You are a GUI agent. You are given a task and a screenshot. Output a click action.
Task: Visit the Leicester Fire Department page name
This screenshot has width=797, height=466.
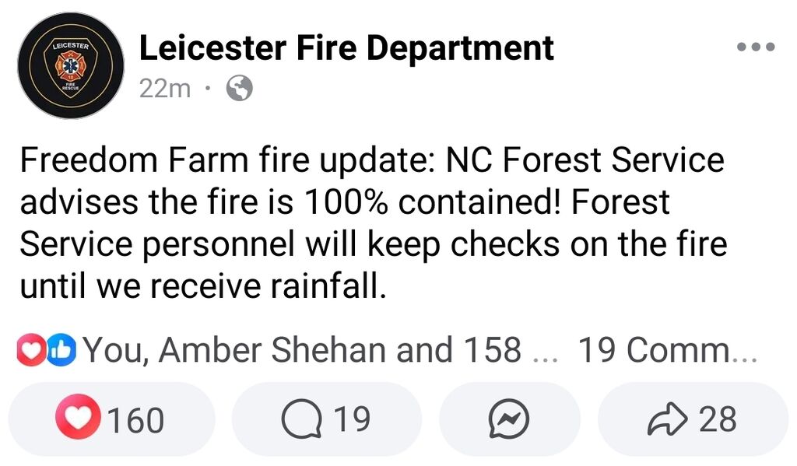pyautogui.click(x=346, y=47)
